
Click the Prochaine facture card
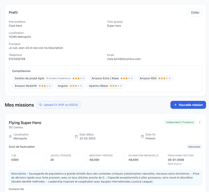pos(184,159)
